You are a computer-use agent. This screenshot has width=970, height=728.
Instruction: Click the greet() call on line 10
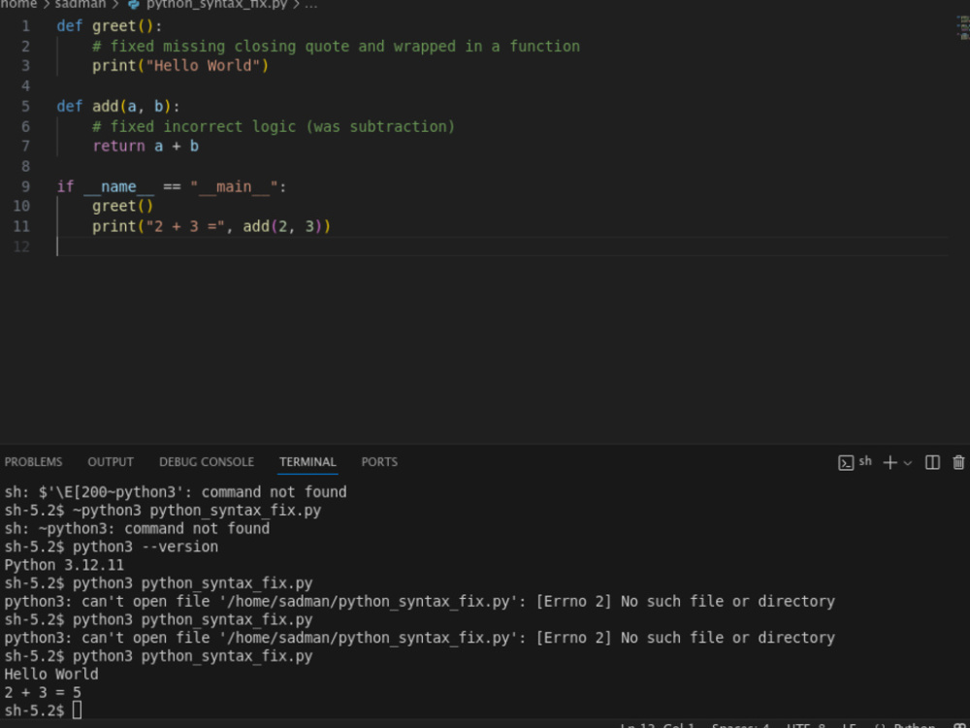[122, 206]
